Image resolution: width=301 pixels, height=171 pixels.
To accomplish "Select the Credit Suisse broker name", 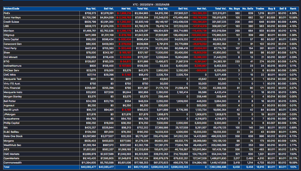I will pyautogui.click(x=11, y=22).
